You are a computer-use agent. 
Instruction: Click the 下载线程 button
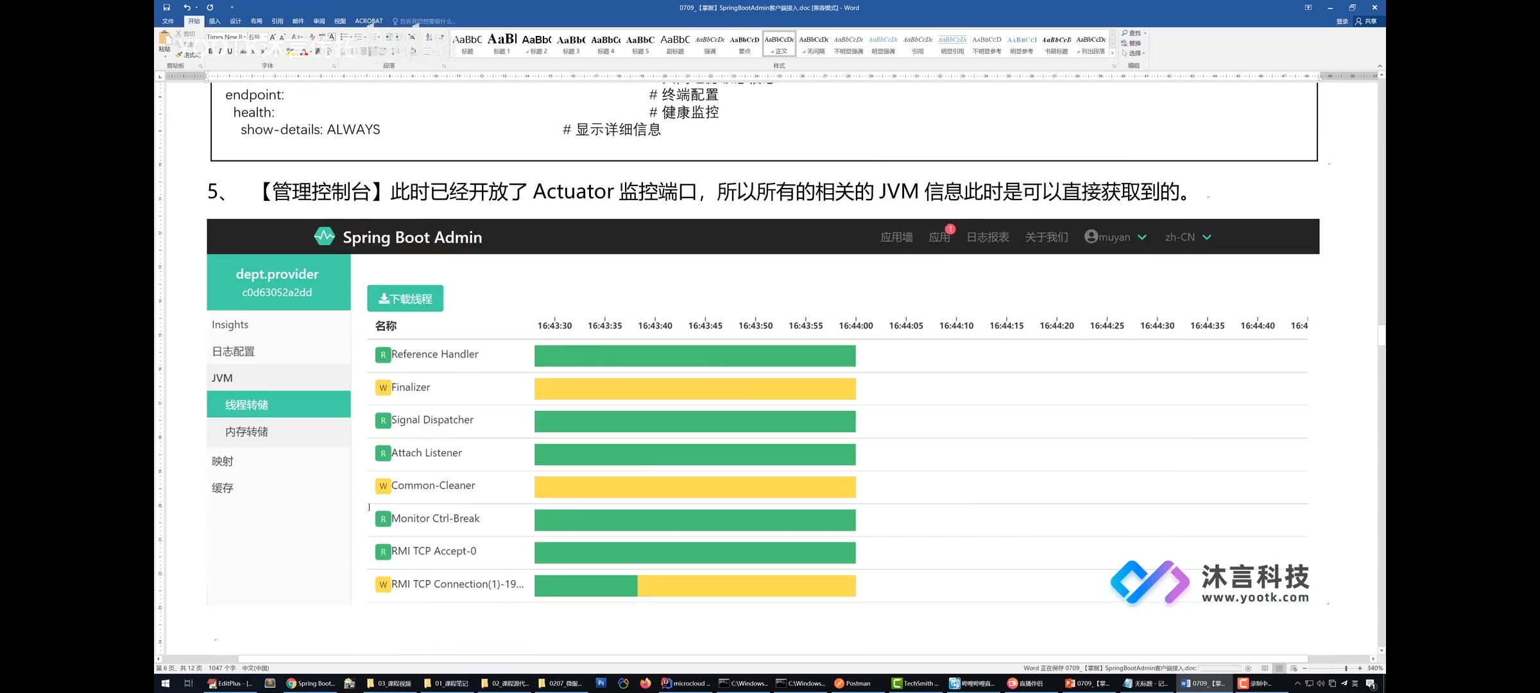point(406,298)
